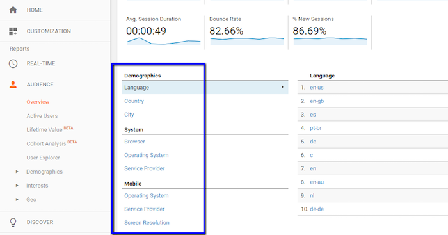
Task: Open User Explorer report
Action: (43, 158)
